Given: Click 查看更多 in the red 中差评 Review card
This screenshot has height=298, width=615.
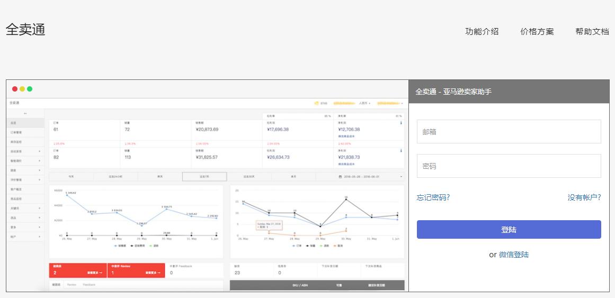Looking at the screenshot, I should point(154,273).
